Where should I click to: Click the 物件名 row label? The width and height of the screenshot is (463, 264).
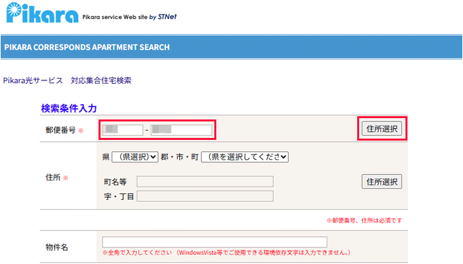click(x=56, y=247)
